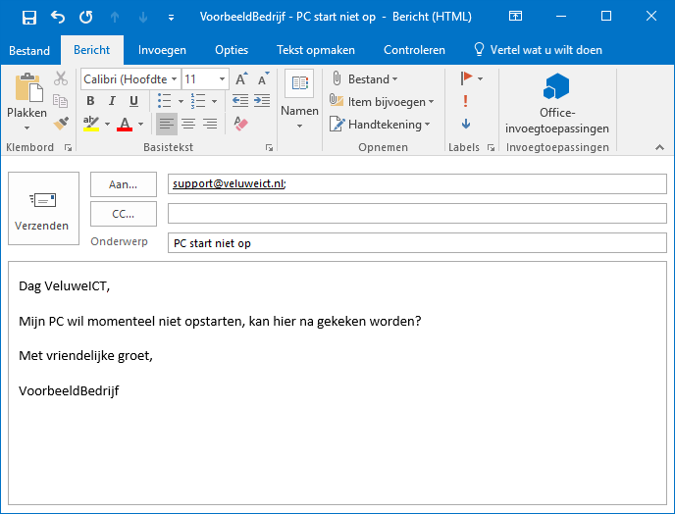Decrease the paragraph indent
The image size is (675, 514).
240,101
